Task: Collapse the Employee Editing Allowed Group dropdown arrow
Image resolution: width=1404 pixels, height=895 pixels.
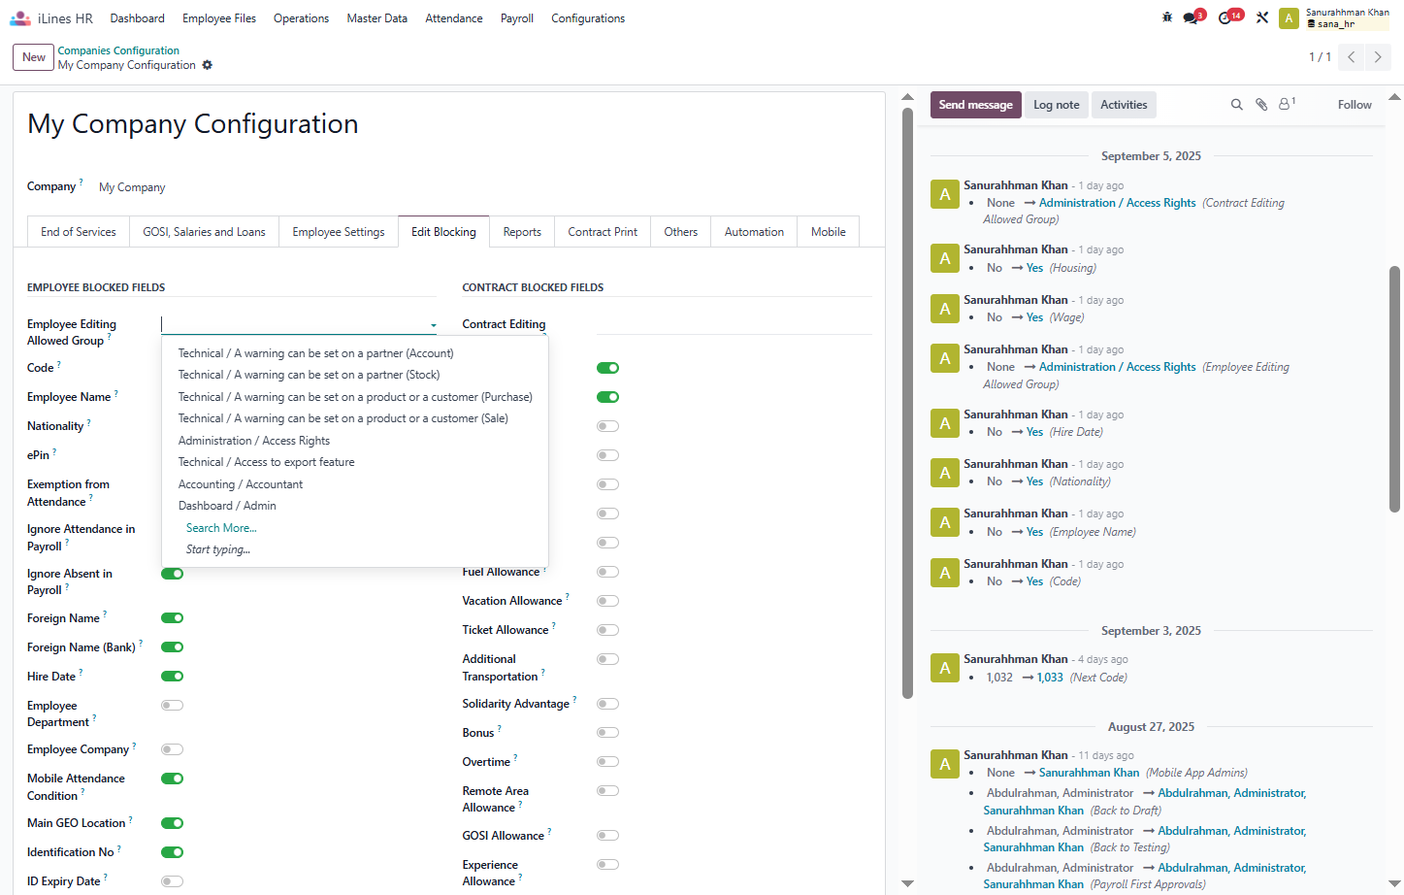Action: pos(433,325)
